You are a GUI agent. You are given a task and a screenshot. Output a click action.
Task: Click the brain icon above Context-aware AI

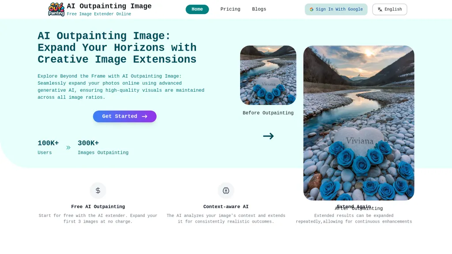(x=226, y=190)
